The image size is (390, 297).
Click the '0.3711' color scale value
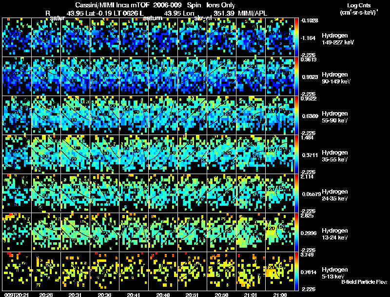pyautogui.click(x=310, y=155)
